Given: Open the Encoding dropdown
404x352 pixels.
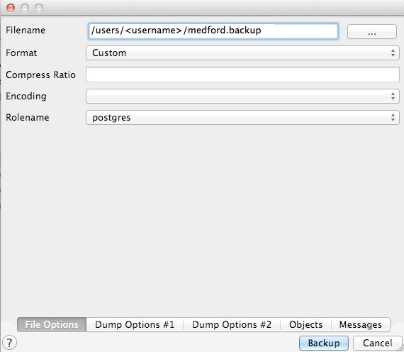Looking at the screenshot, I should pyautogui.click(x=242, y=96).
